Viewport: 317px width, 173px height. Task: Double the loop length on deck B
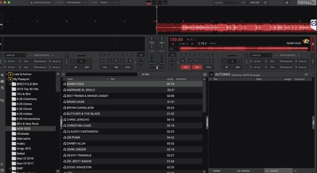(x=240, y=61)
